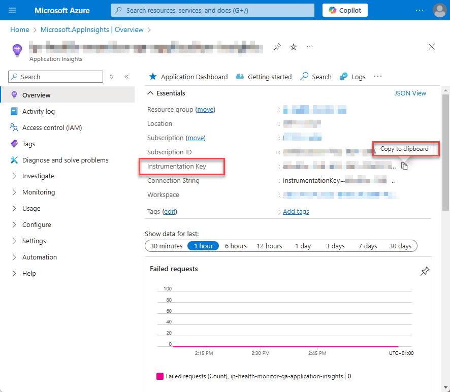Open toolbar overflow ellipsis
This screenshot has width=450, height=392.
point(378,76)
